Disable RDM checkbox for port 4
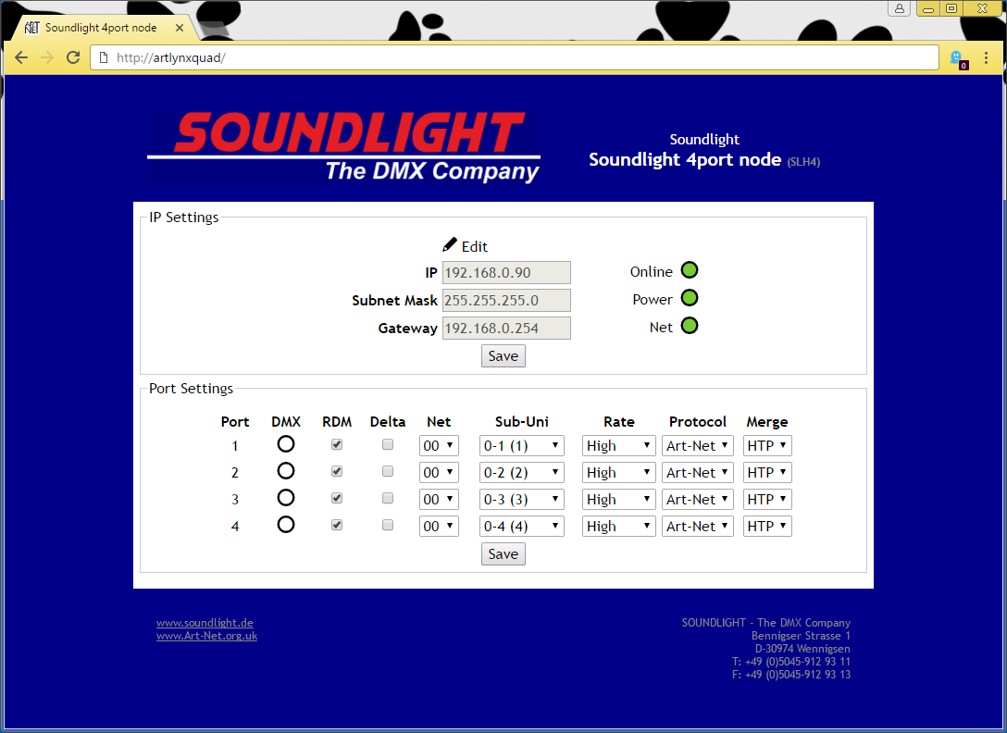 tap(337, 525)
